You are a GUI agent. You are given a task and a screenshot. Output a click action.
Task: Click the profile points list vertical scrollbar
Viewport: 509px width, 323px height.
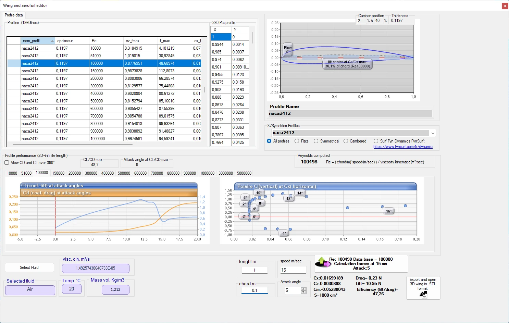coord(252,38)
